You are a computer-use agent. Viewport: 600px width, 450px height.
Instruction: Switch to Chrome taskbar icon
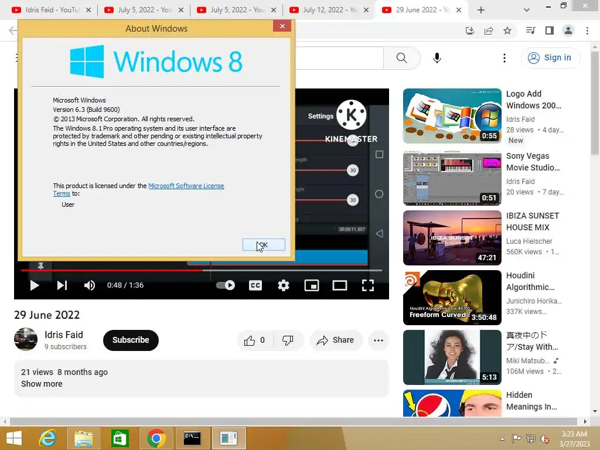coord(156,438)
